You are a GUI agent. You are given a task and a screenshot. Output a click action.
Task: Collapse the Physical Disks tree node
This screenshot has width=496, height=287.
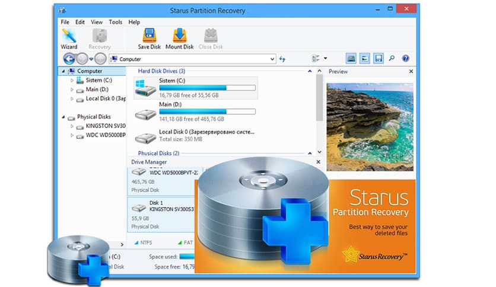(x=63, y=117)
